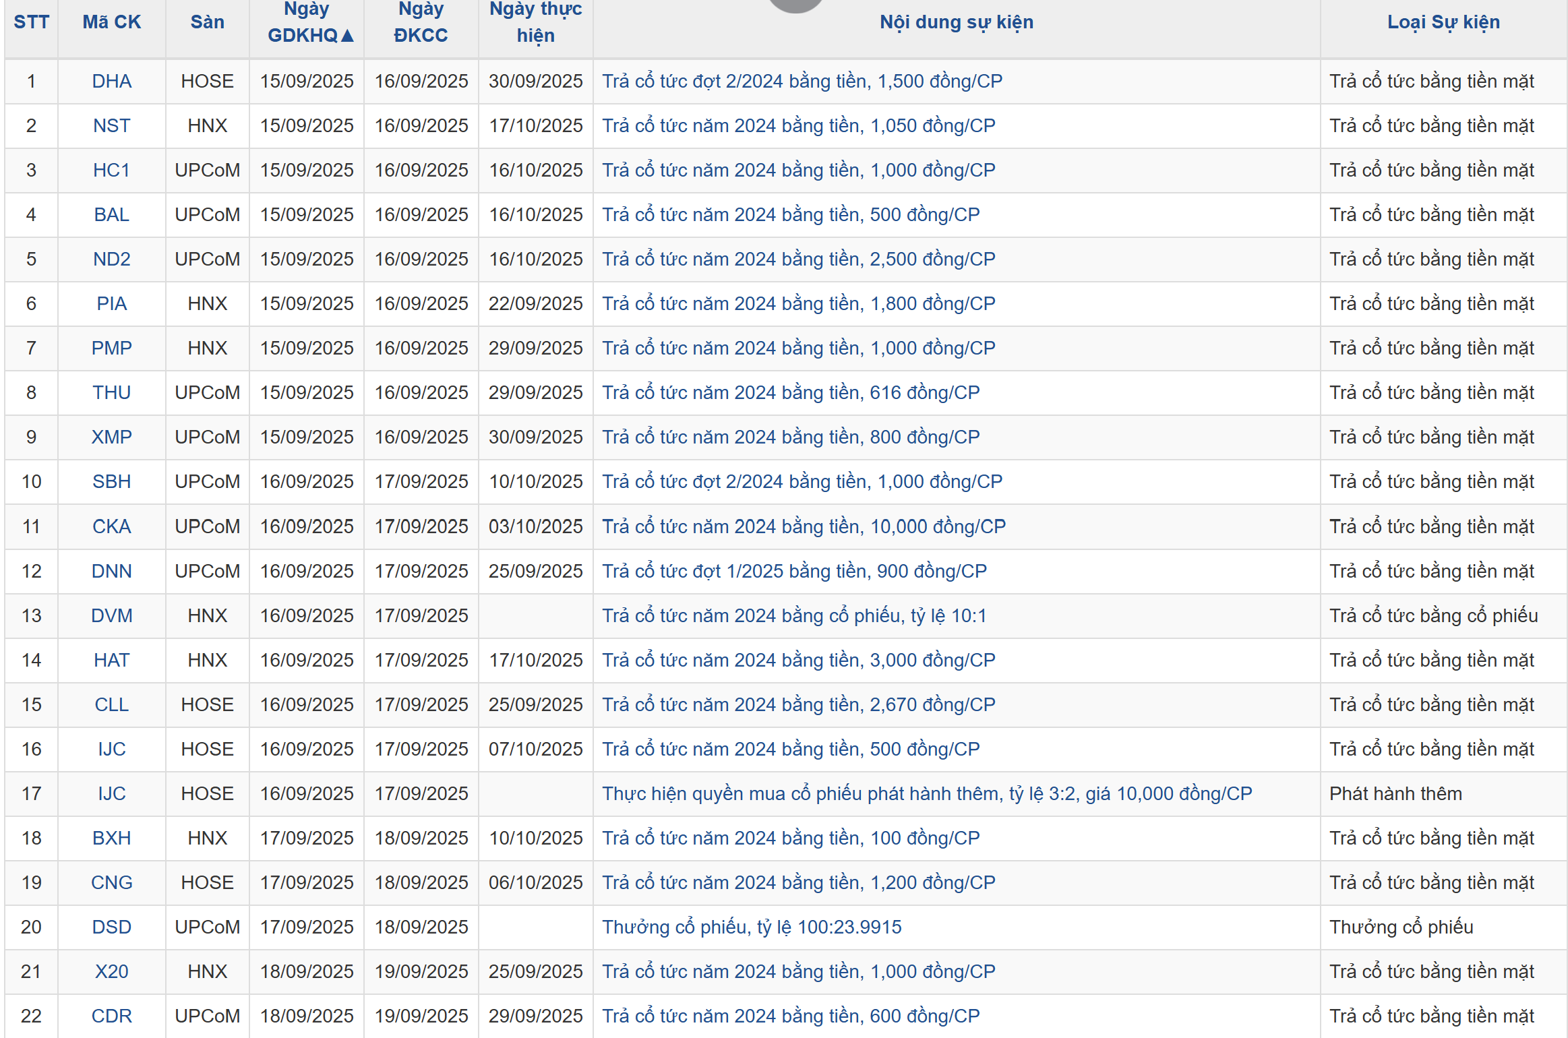The width and height of the screenshot is (1568, 1038).
Task: Click the STT column header
Action: (31, 22)
